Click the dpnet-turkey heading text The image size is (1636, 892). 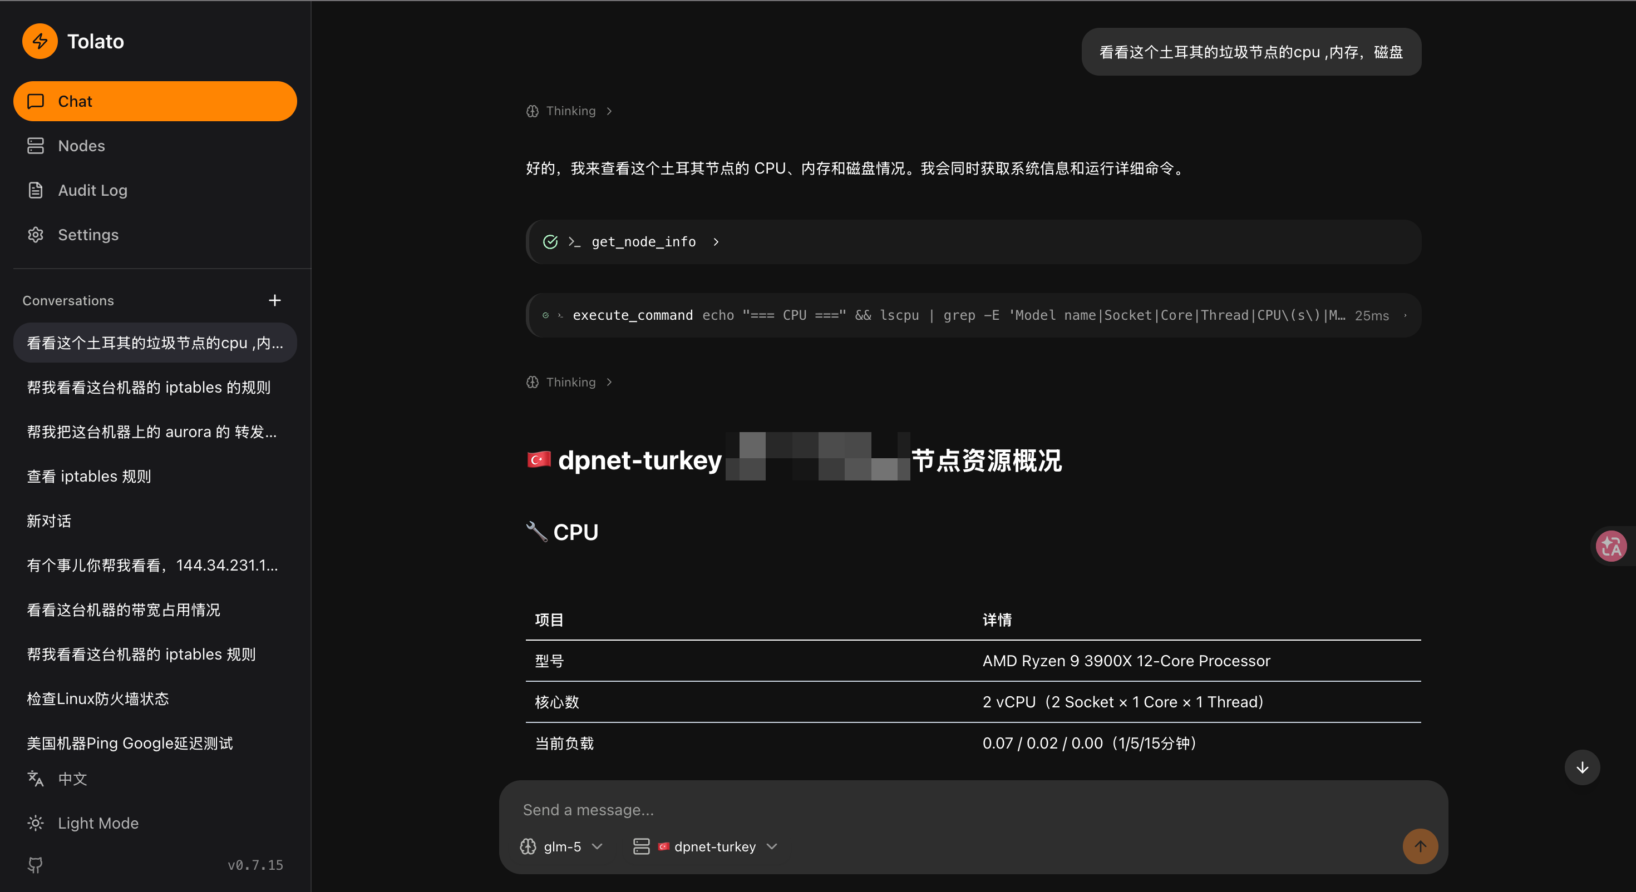[639, 460]
